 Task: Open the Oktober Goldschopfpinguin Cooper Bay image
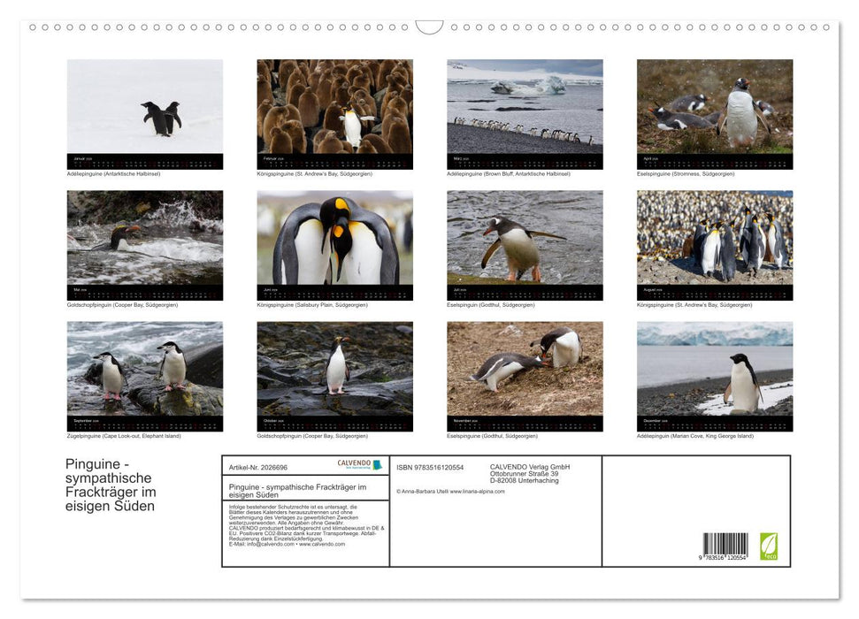tap(335, 376)
